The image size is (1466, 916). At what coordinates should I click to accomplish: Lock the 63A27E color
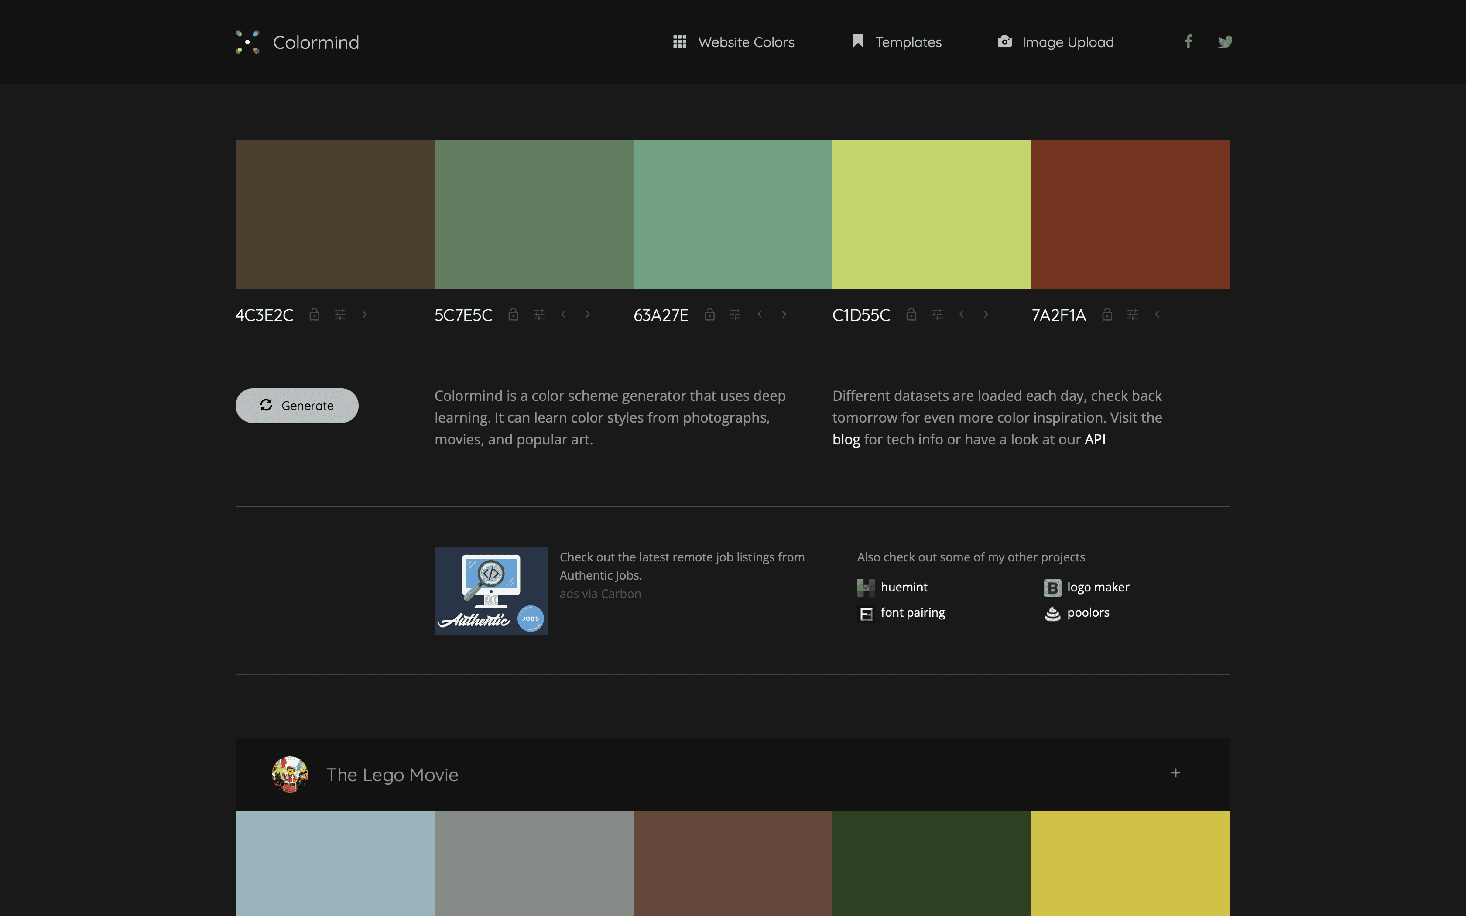[709, 314]
